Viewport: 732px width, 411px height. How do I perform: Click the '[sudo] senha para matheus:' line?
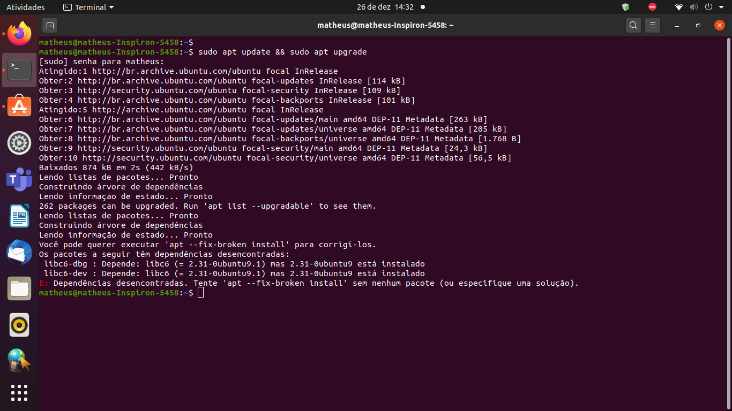tap(102, 62)
